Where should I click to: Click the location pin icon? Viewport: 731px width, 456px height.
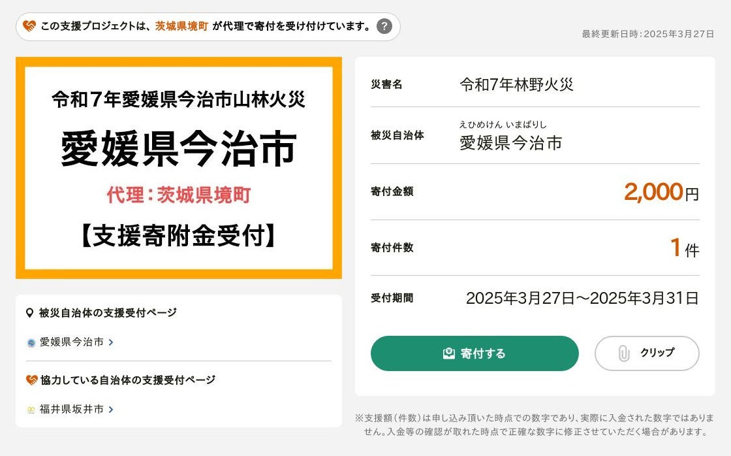pyautogui.click(x=30, y=313)
